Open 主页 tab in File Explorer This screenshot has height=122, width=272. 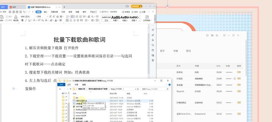click(69, 85)
